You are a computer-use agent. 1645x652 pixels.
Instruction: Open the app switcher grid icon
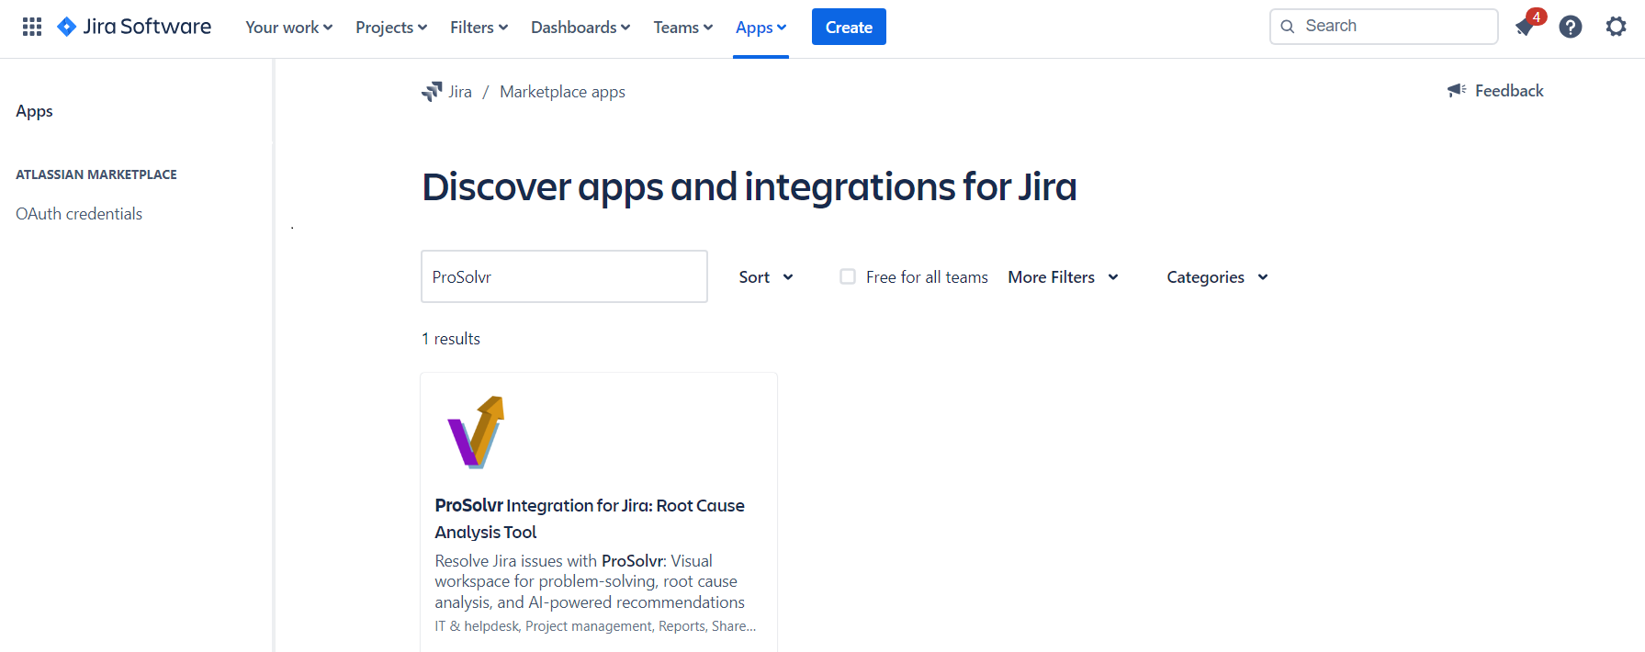click(32, 27)
